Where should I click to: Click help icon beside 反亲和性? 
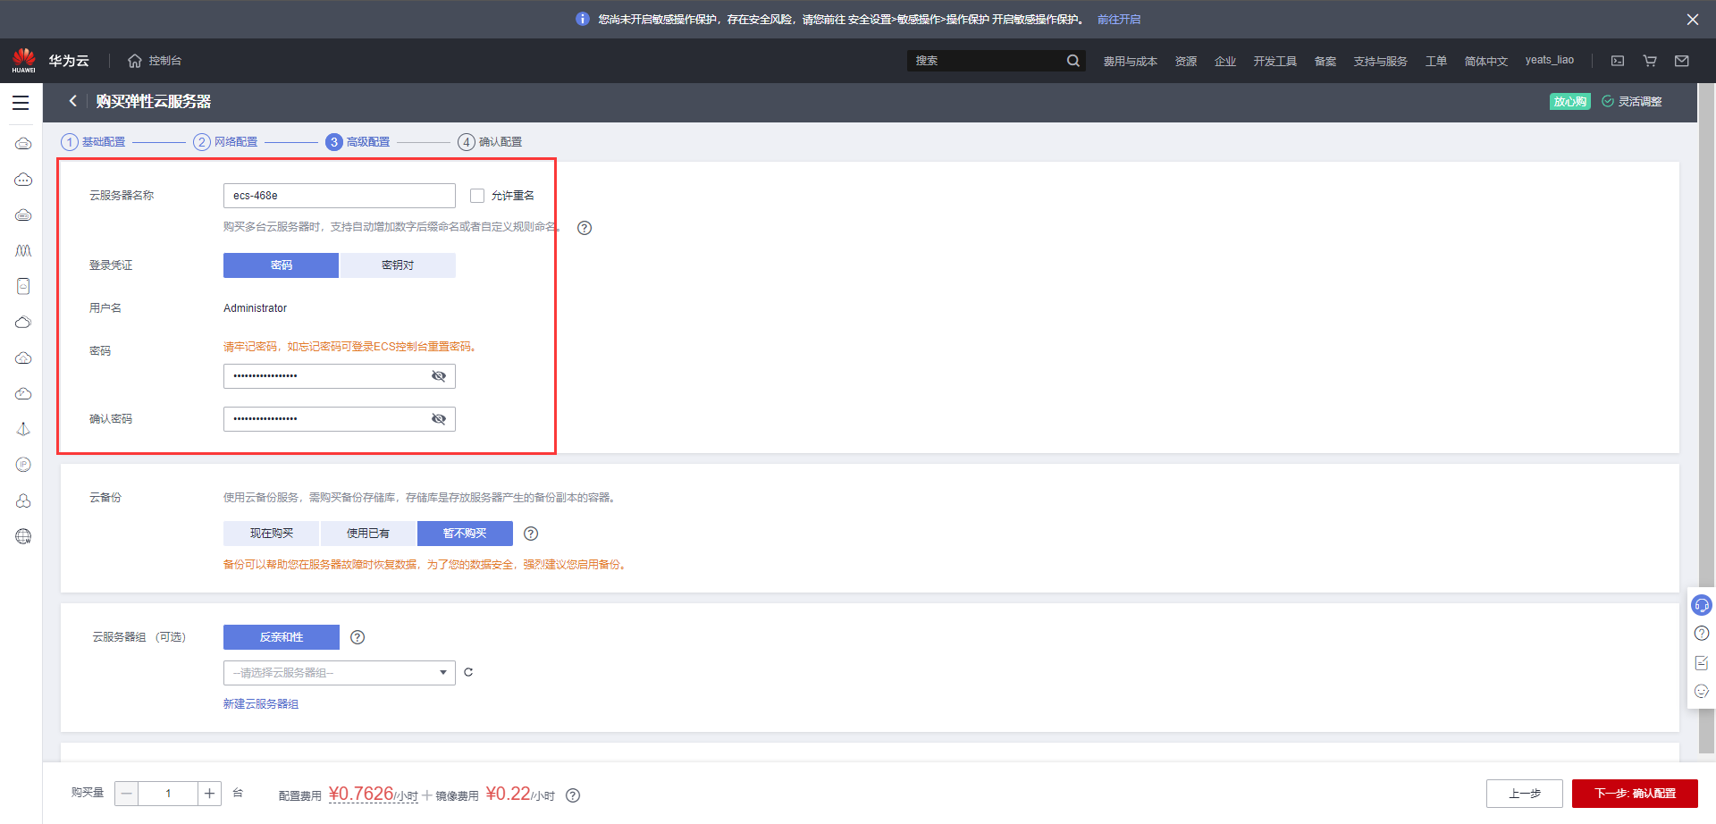(x=357, y=637)
